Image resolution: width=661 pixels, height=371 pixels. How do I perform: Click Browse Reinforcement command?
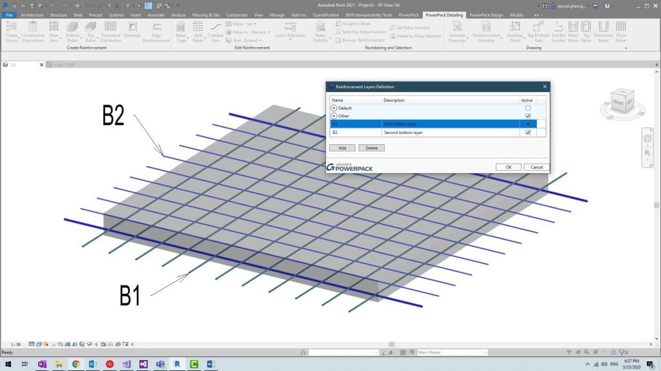(360, 40)
